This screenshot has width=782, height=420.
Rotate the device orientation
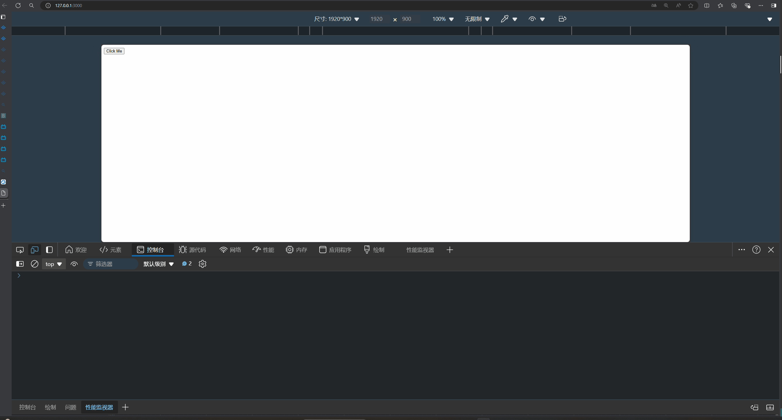click(x=562, y=19)
